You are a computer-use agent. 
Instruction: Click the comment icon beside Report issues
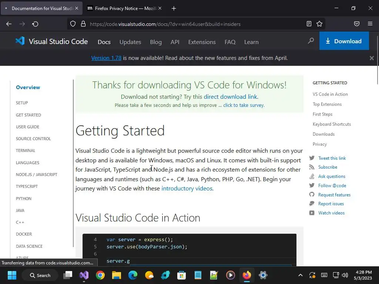[312, 204]
